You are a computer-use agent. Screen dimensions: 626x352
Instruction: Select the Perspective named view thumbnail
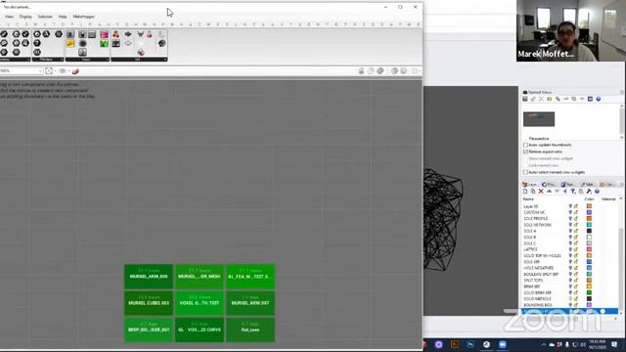tap(539, 119)
